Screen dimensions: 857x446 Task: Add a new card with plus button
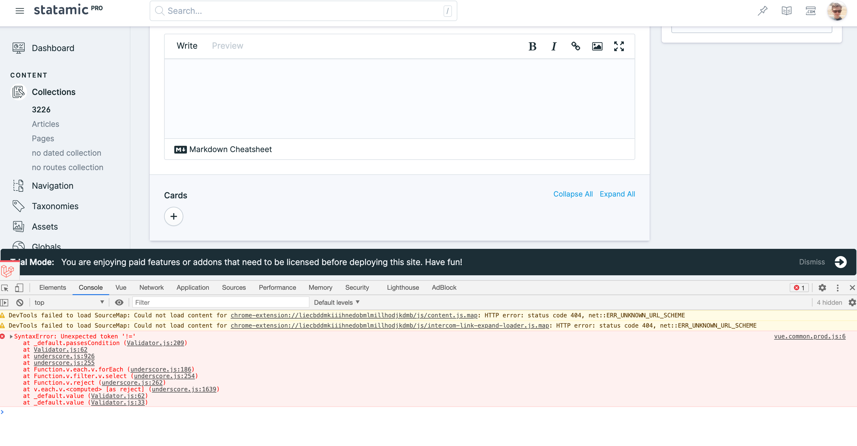(174, 216)
